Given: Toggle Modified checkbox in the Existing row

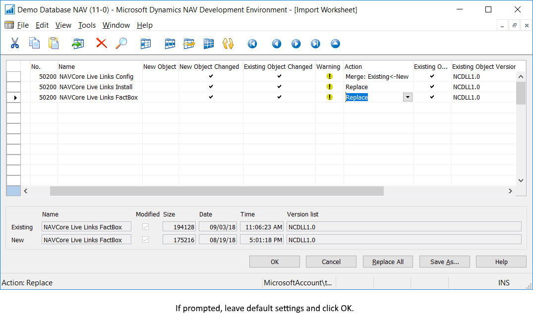Looking at the screenshot, I should click(x=145, y=227).
